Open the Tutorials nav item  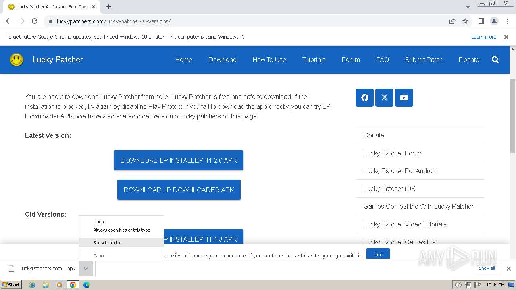click(x=314, y=60)
